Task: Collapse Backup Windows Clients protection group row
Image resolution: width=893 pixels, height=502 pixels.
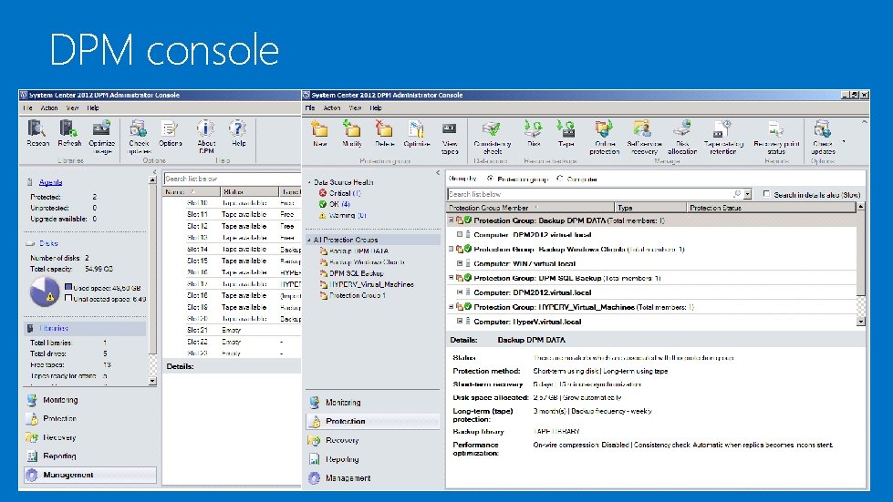Action: pos(451,249)
